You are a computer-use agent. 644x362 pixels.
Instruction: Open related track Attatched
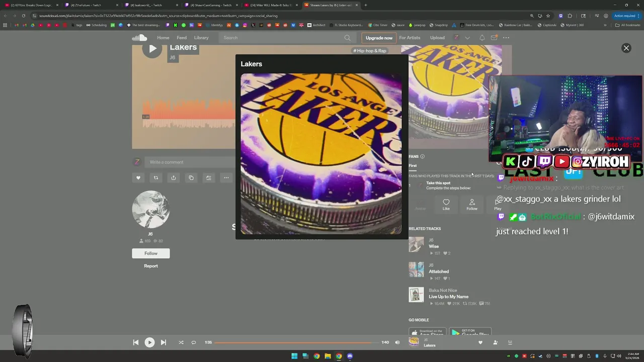[x=439, y=271]
